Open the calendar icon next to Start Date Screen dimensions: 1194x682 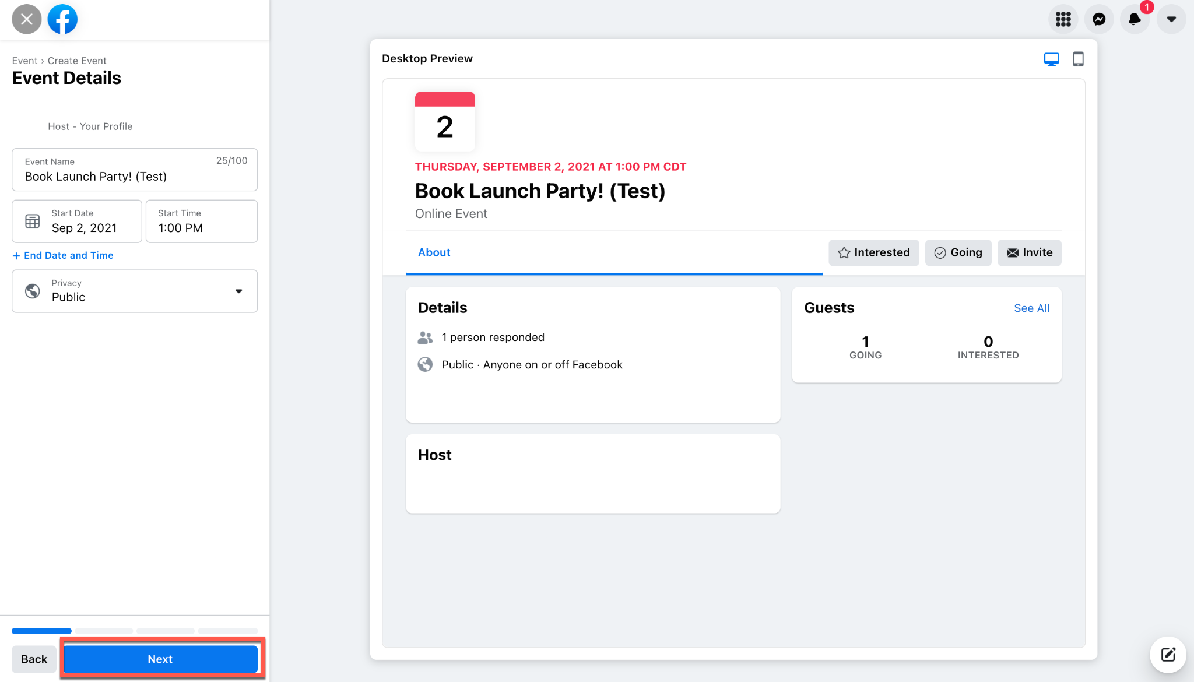tap(32, 221)
